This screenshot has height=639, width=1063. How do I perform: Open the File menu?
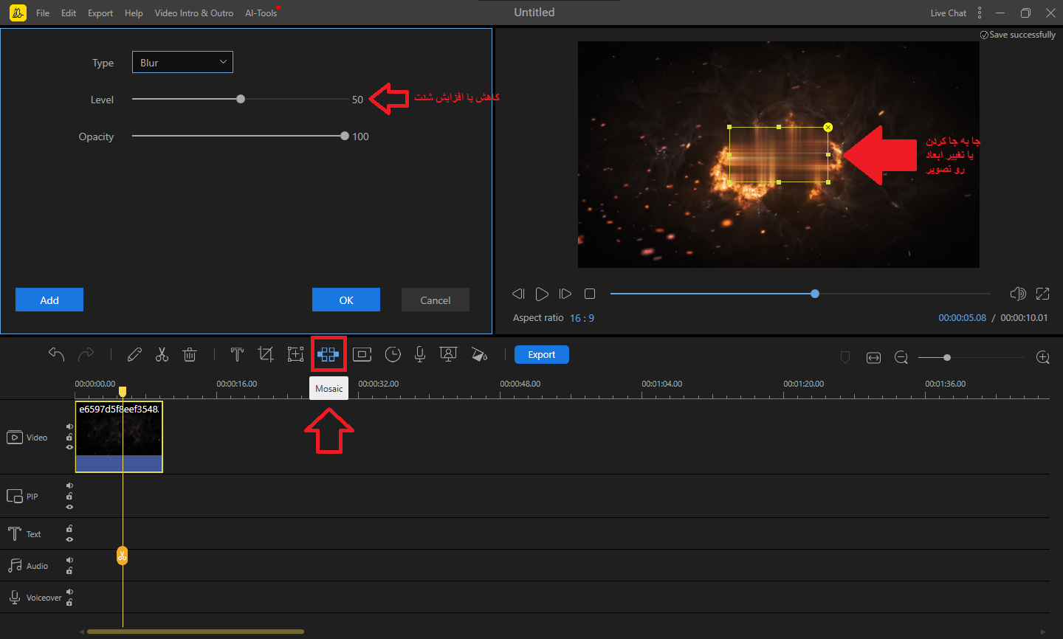[43, 13]
